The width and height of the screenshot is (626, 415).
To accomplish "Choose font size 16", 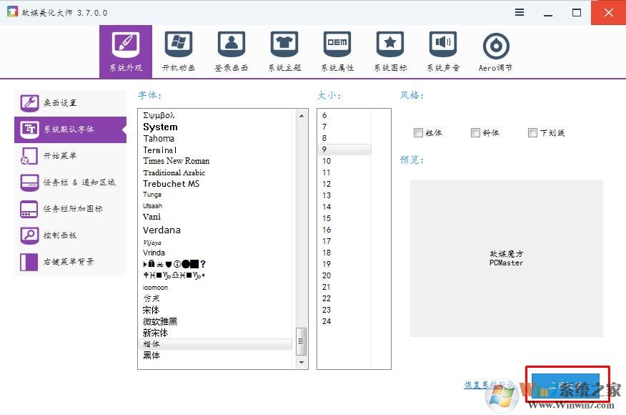I will tap(327, 230).
